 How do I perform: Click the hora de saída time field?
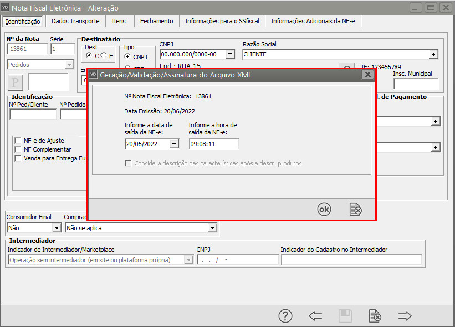pos(213,144)
